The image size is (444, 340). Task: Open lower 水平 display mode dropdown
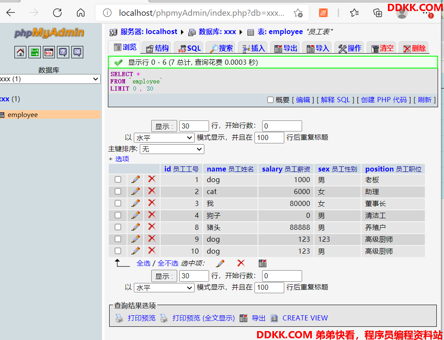(x=164, y=288)
